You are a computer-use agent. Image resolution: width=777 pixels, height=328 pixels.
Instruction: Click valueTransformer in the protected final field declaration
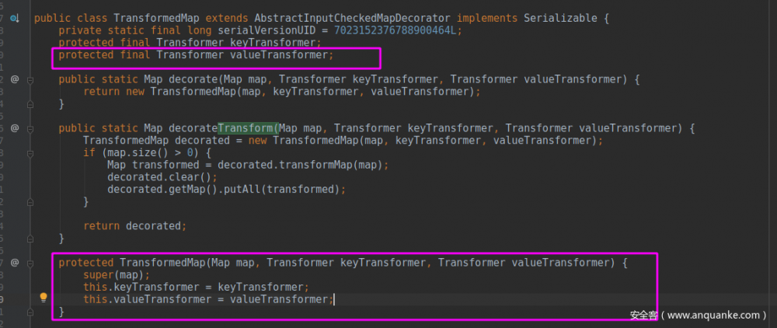[279, 55]
